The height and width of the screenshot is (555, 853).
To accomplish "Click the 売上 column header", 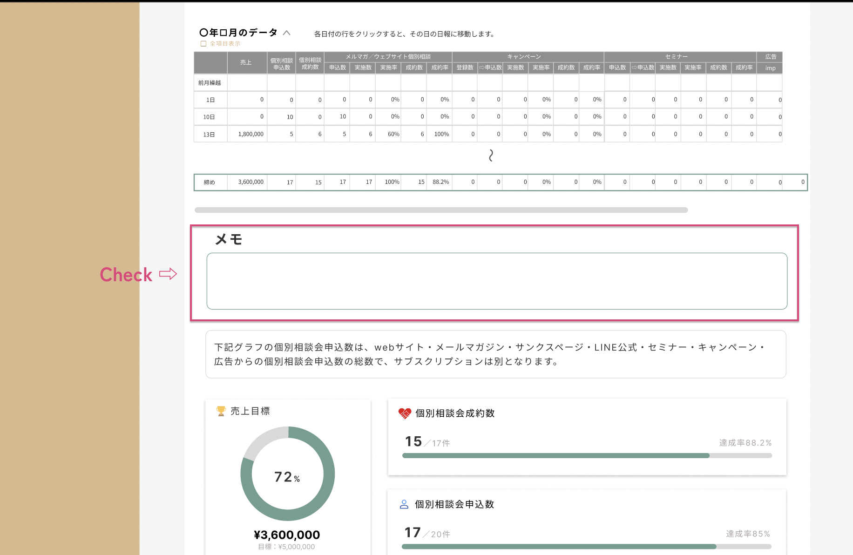I will point(246,62).
